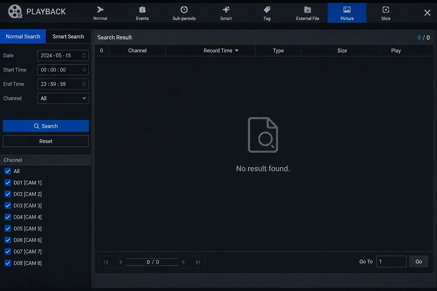Uncheck D06 [CAM 6] channel
Viewport: 437px width, 291px height.
[x=8, y=240]
